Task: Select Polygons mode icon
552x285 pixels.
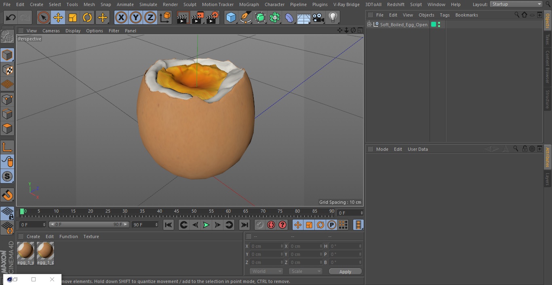Action: [7, 129]
